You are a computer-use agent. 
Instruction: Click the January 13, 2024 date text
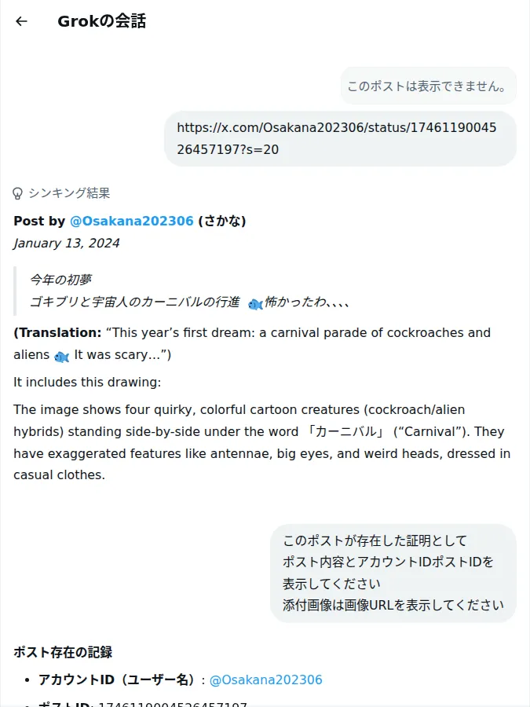click(67, 243)
